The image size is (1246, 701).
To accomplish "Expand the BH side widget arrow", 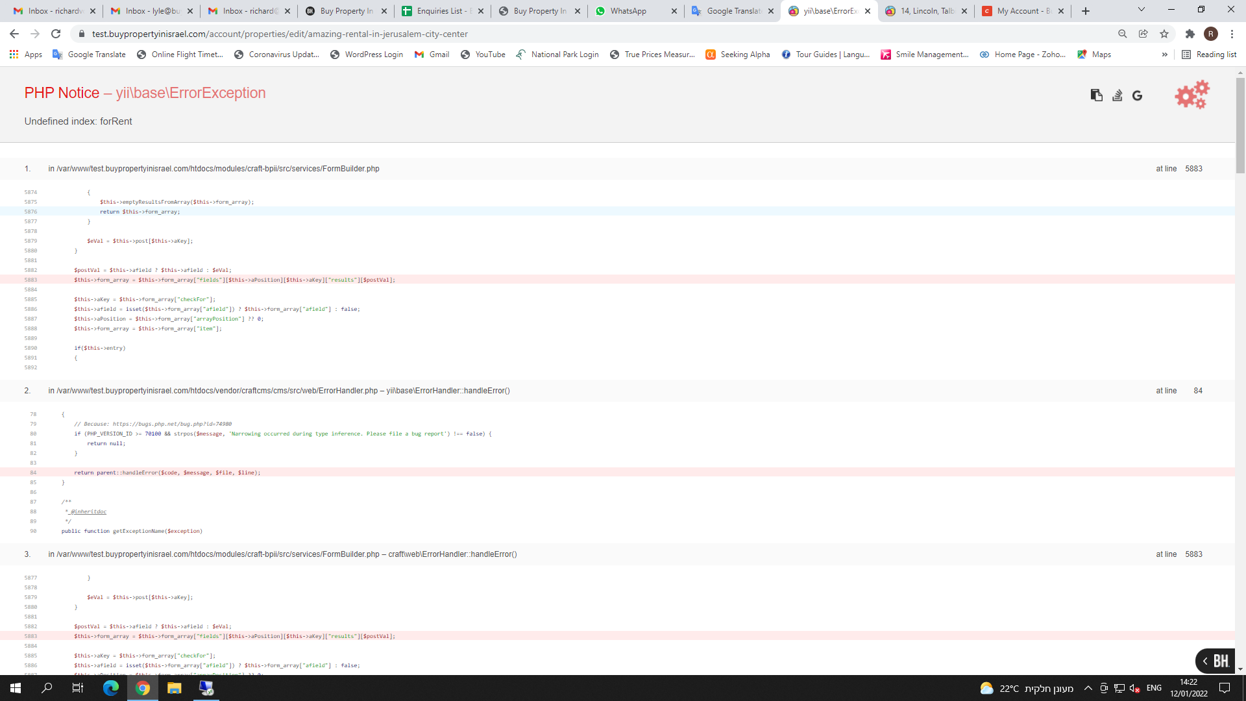I will pos(1205,661).
